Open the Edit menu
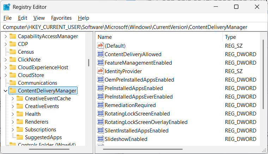 (x=23, y=18)
